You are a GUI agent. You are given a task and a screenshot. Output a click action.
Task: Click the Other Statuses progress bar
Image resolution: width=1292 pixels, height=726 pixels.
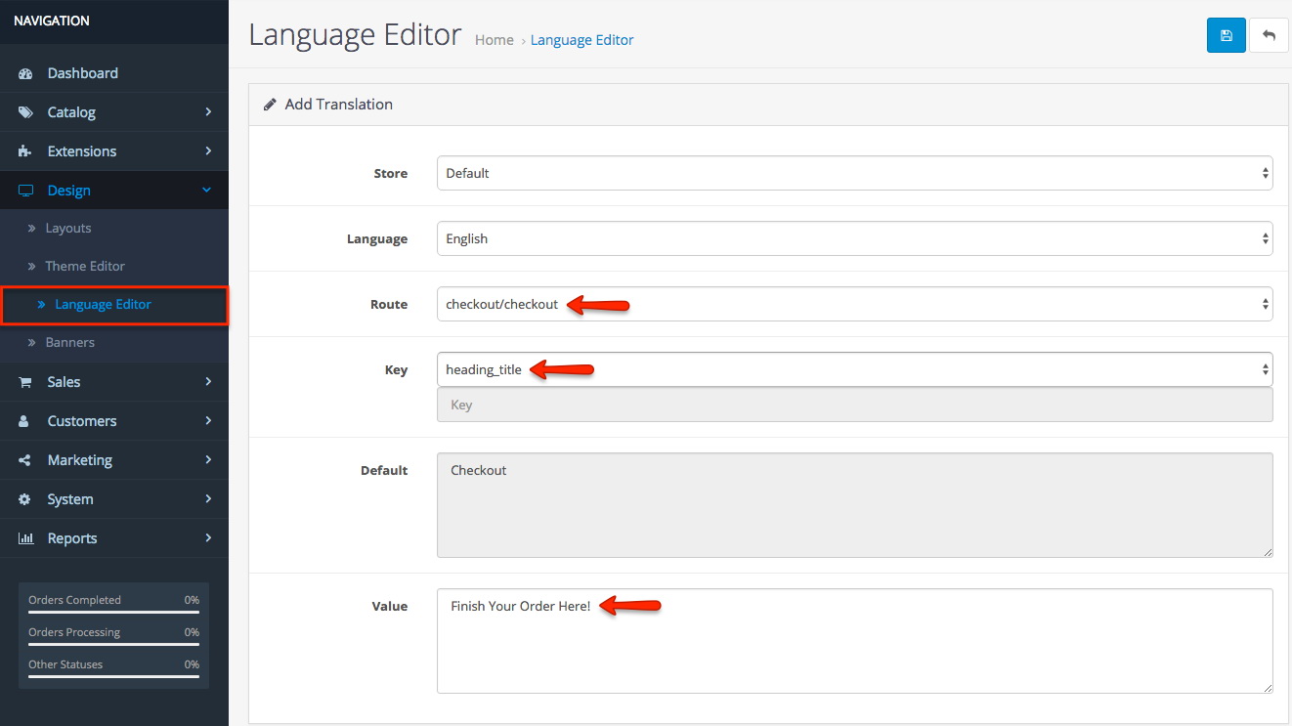point(113,677)
